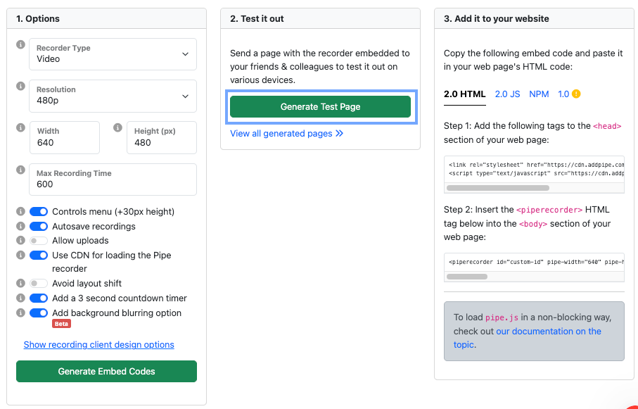Switch to the 1.0 tab
This screenshot has width=638, height=409.
click(x=563, y=94)
